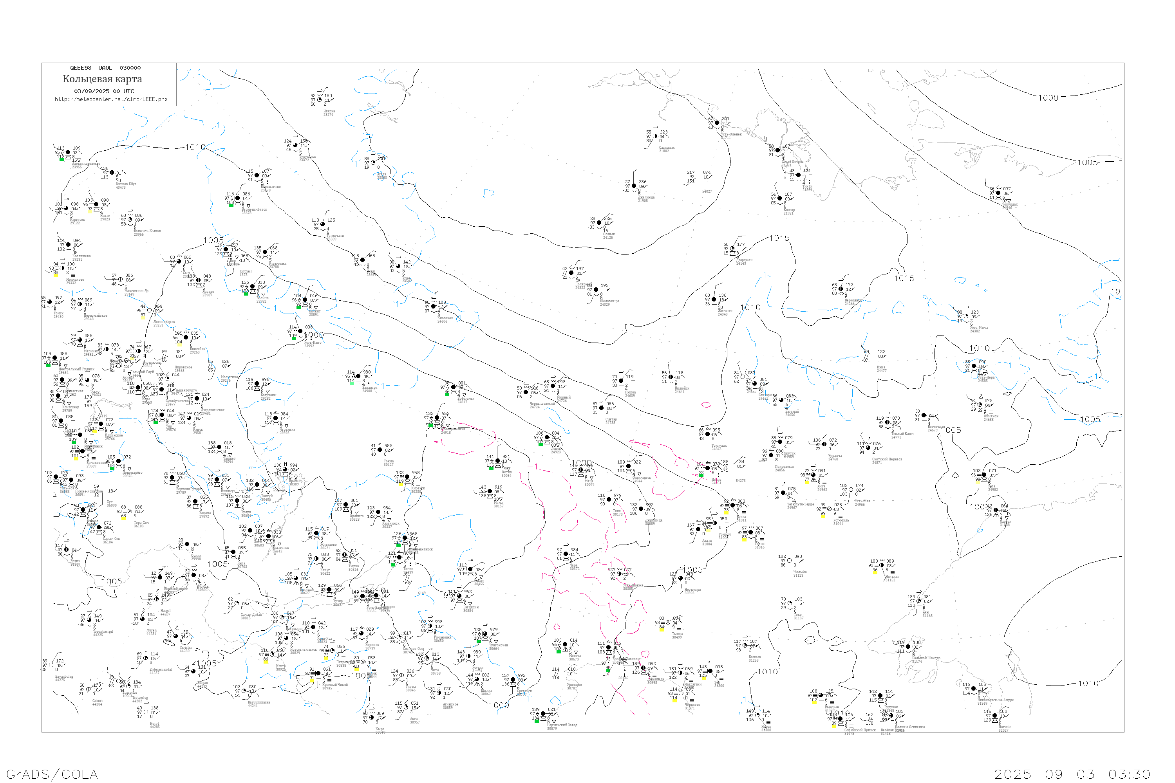The height and width of the screenshot is (783, 1175).
Task: Click the Туруханск station circle symbol
Action: [295, 145]
